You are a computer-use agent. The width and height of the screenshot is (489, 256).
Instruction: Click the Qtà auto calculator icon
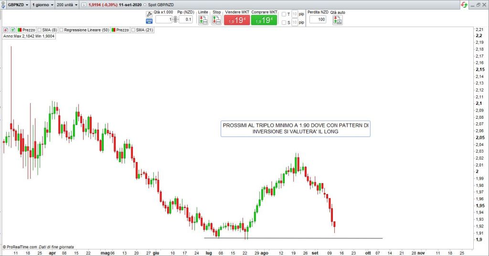click(x=338, y=20)
